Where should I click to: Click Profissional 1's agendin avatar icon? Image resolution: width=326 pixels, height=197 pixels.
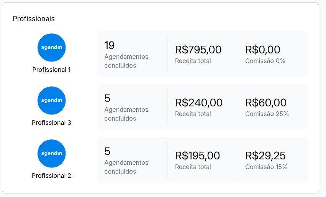click(x=51, y=48)
